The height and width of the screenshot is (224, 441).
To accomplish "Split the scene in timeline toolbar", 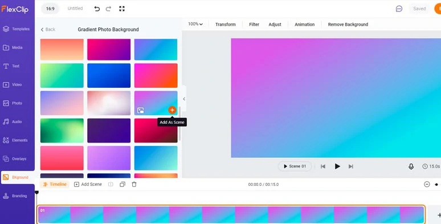I will pyautogui.click(x=111, y=184).
